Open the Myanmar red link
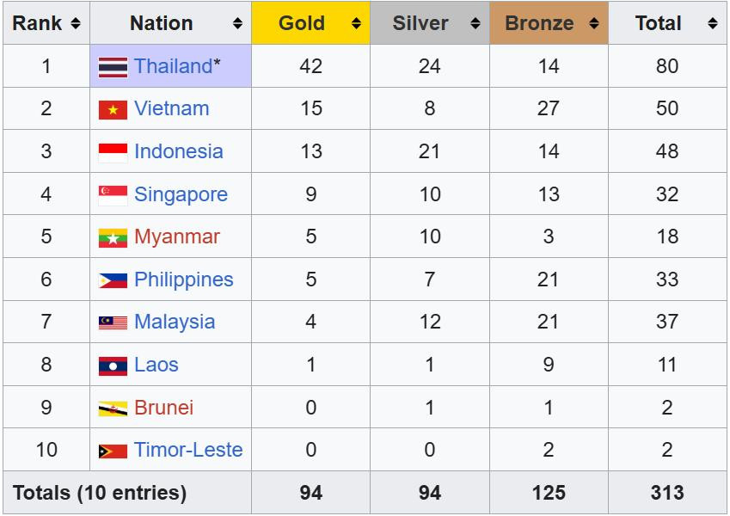The height and width of the screenshot is (516, 730). [x=177, y=236]
